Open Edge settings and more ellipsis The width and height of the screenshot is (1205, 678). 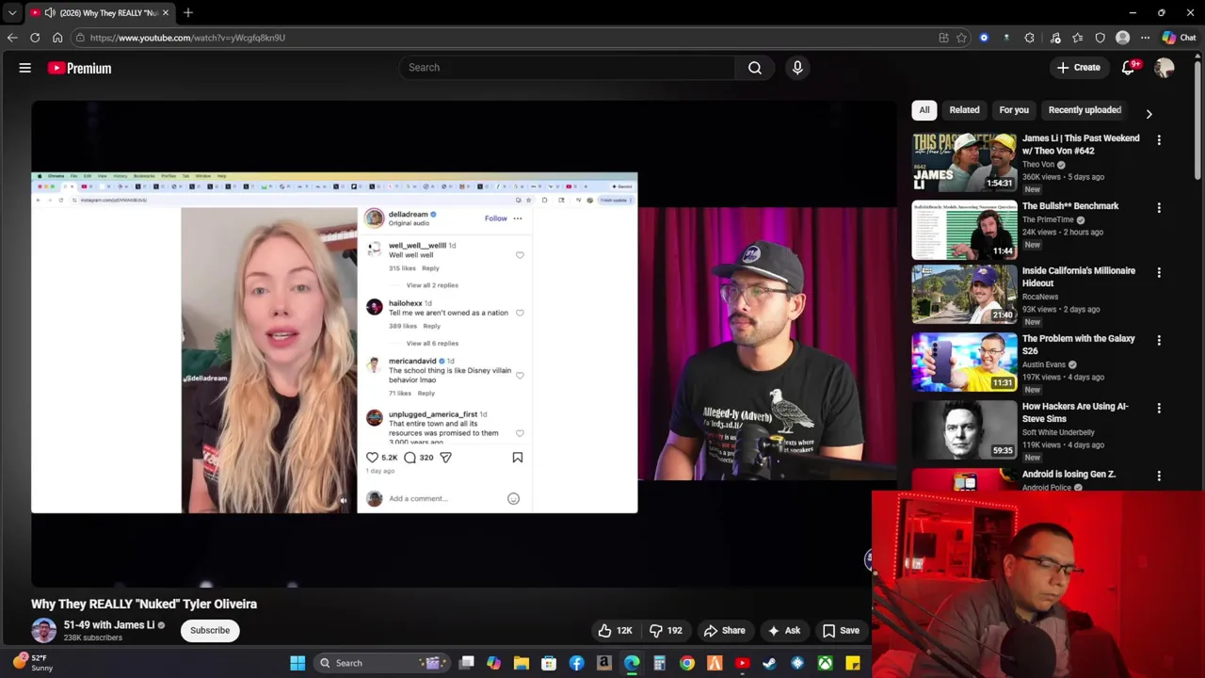tap(1145, 38)
